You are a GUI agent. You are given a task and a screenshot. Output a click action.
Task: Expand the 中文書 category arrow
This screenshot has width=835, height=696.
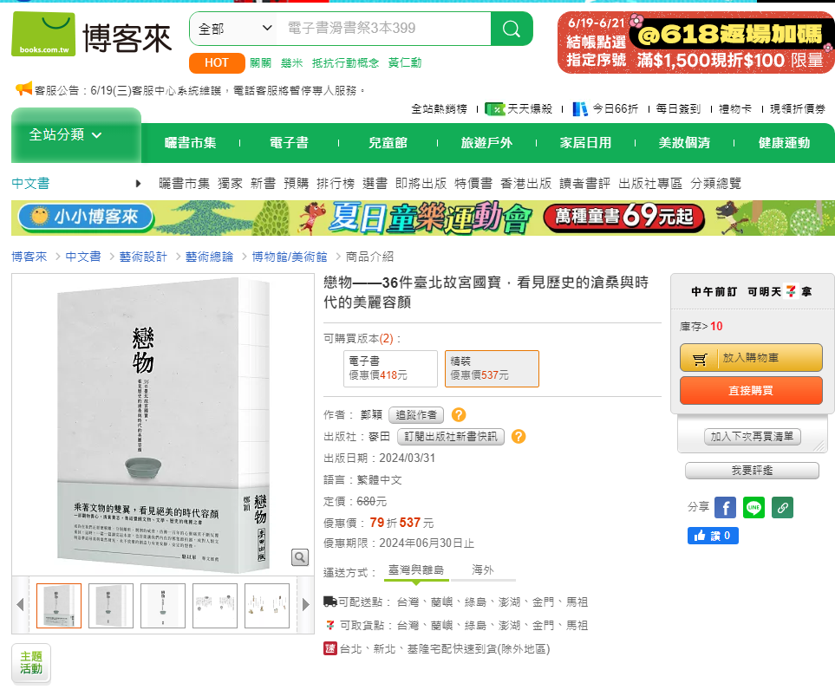pyautogui.click(x=138, y=184)
